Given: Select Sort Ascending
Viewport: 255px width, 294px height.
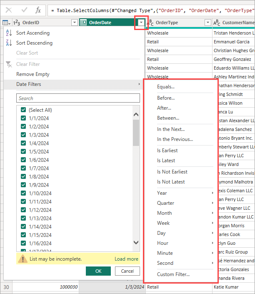Looking at the screenshot, I should tap(33, 33).
